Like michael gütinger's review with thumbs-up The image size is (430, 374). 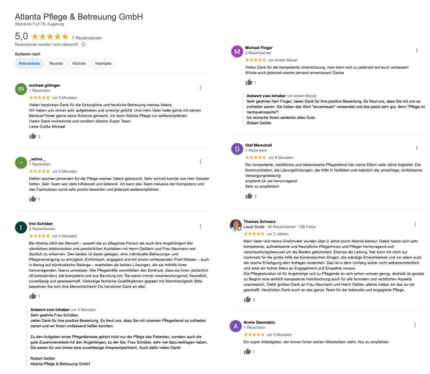(x=33, y=136)
